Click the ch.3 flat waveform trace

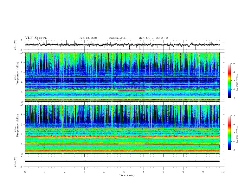[x=124, y=161]
